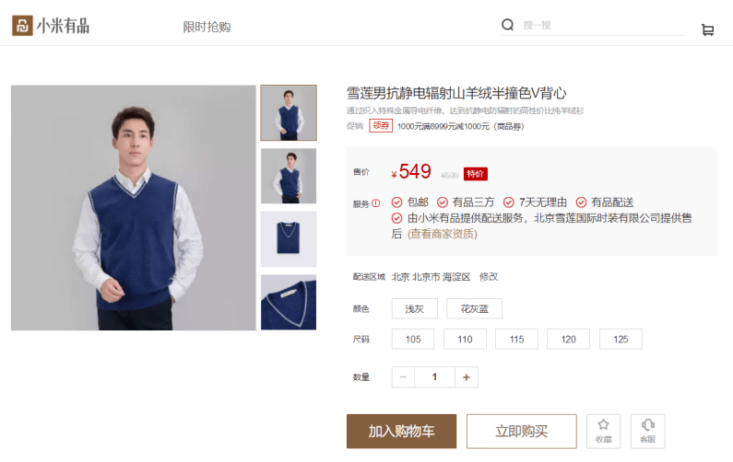Click 立即购买 button
The width and height of the screenshot is (733, 462).
click(x=522, y=432)
